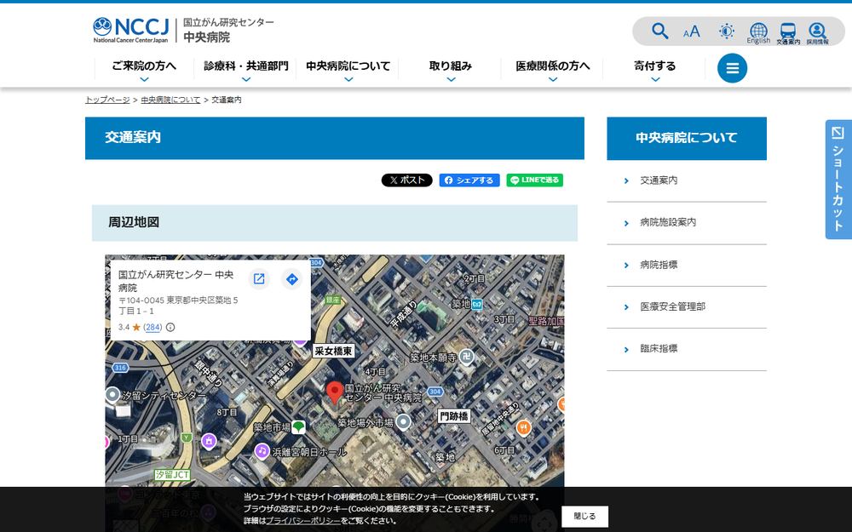Open the site search magnifier icon

pyautogui.click(x=659, y=31)
